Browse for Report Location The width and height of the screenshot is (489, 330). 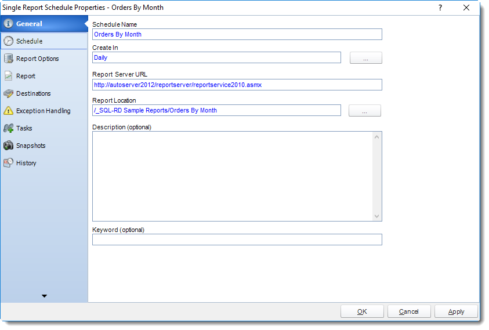(x=364, y=111)
